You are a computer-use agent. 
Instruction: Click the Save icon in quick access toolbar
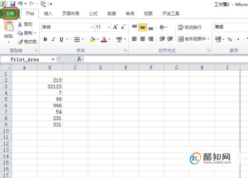click(12, 4)
